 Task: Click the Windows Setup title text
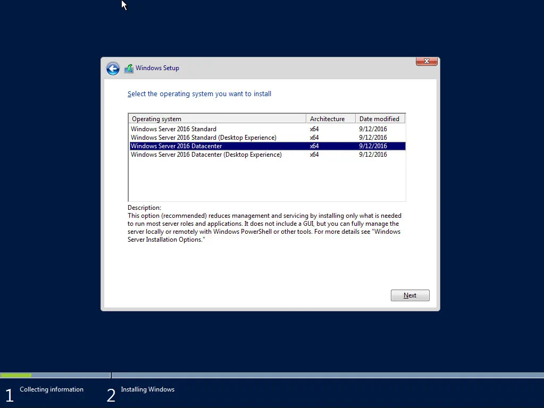(158, 68)
